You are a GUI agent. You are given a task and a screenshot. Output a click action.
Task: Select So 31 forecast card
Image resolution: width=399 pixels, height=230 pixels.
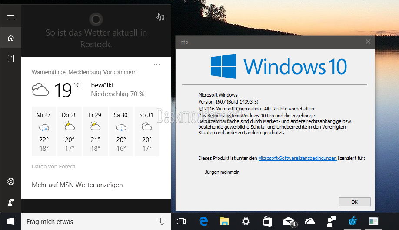[x=147, y=131]
